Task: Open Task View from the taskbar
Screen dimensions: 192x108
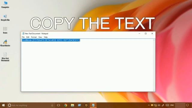Action: click(x=58, y=105)
